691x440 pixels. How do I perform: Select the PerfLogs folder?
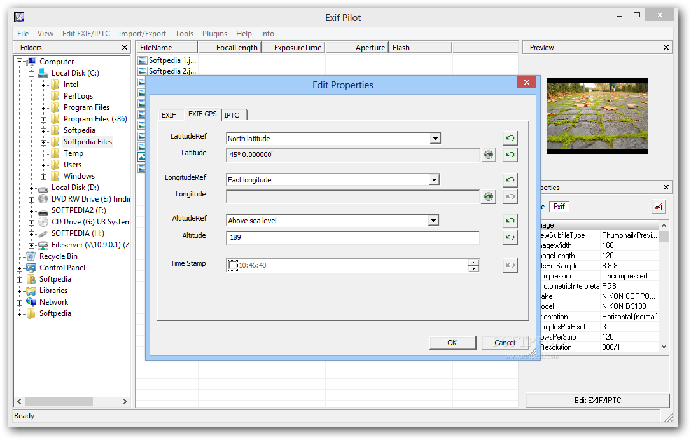78,96
